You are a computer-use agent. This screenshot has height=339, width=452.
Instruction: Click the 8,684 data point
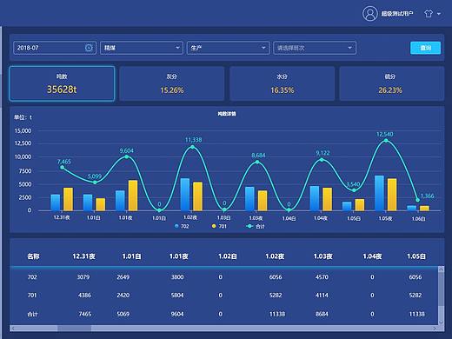pos(257,162)
